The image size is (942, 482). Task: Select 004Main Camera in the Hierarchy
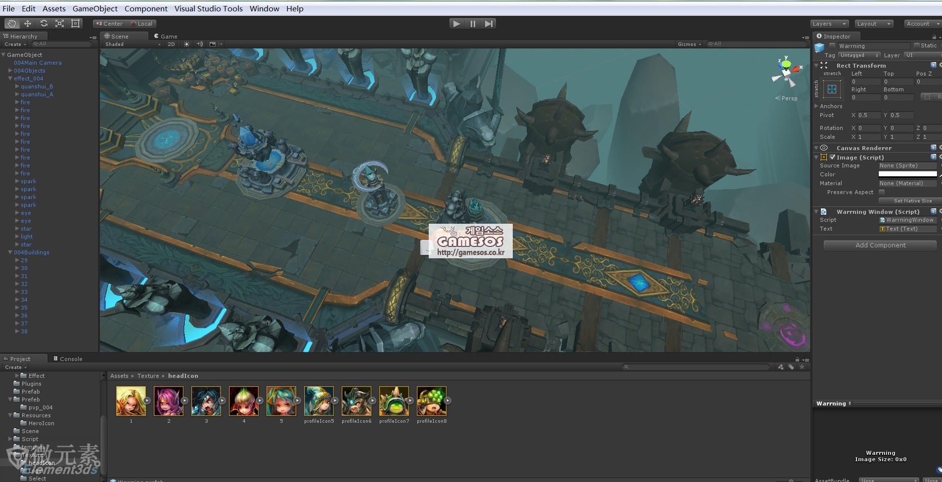click(38, 63)
